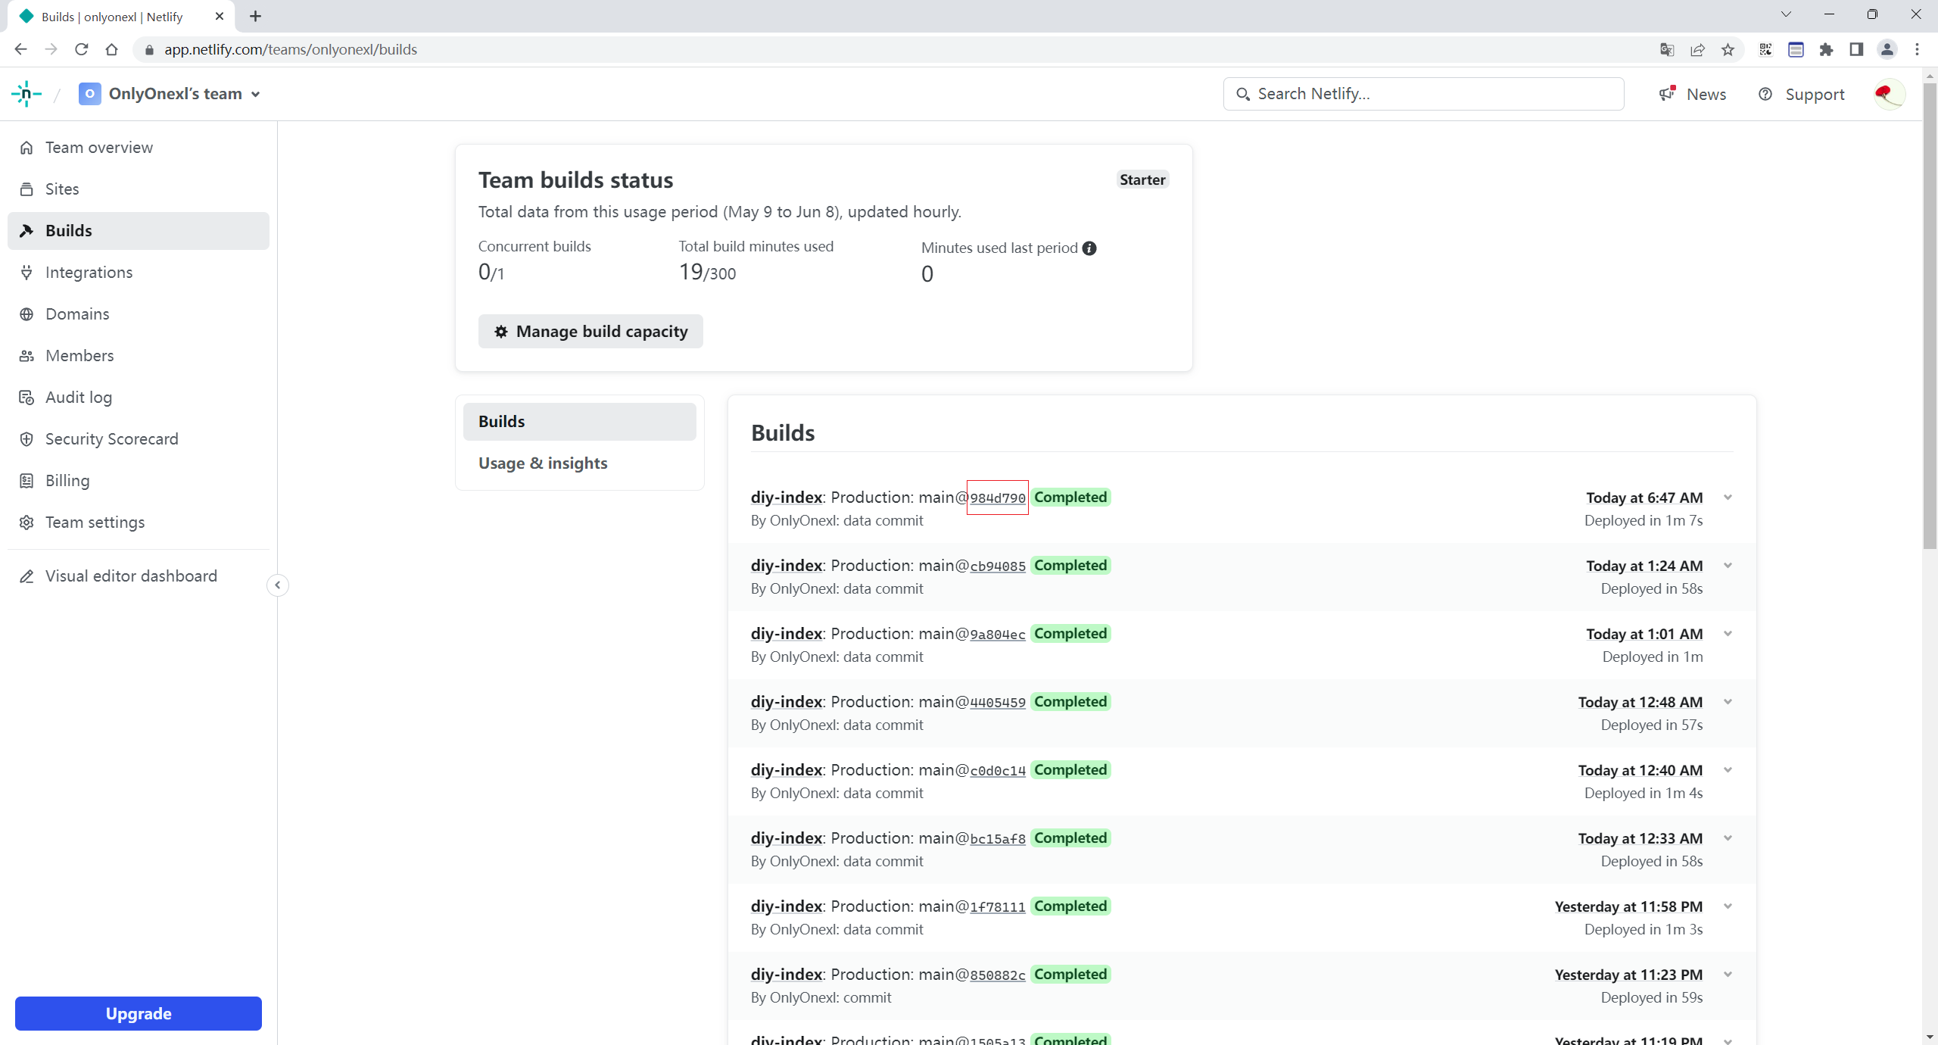Select the Builds tab in the sub-navigation

point(580,422)
